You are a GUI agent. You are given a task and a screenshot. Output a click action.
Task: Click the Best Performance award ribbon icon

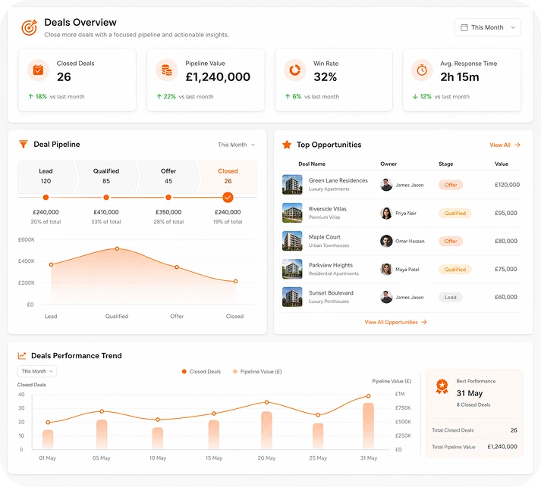[442, 386]
